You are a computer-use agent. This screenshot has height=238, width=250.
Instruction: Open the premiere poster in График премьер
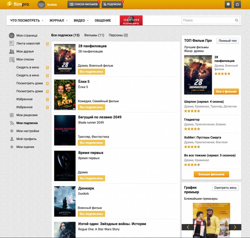211,220
